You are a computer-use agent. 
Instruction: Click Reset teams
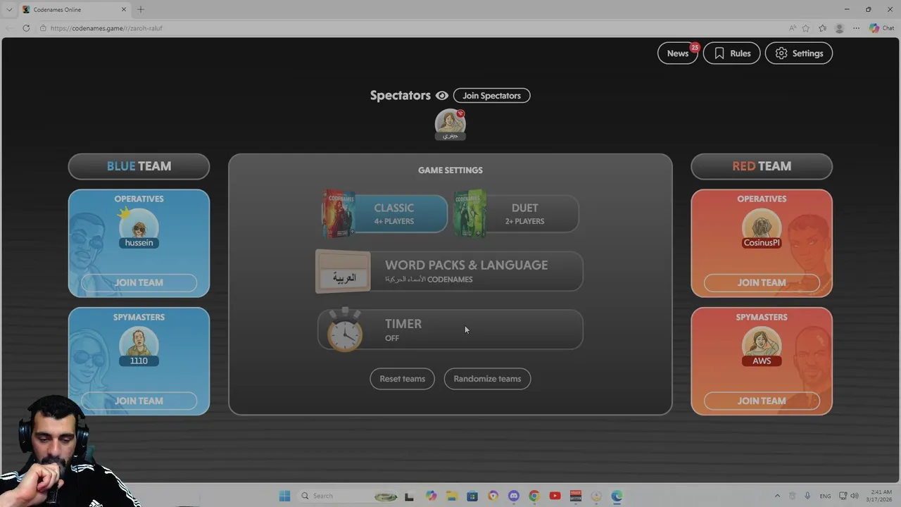(402, 379)
